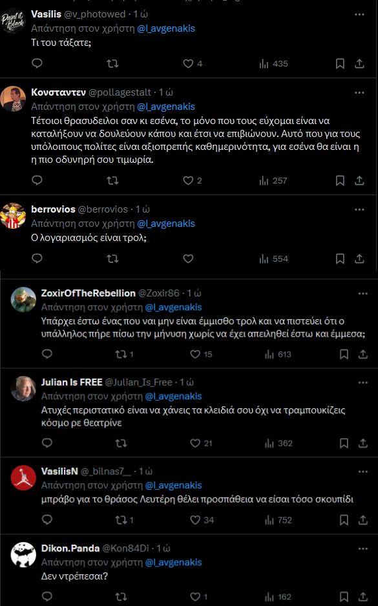
Task: Open Dikon.Panda's panda avatar
Action: click(x=23, y=554)
